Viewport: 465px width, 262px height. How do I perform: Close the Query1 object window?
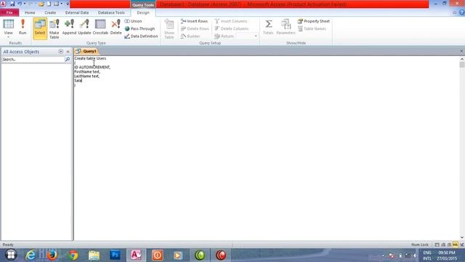click(461, 51)
